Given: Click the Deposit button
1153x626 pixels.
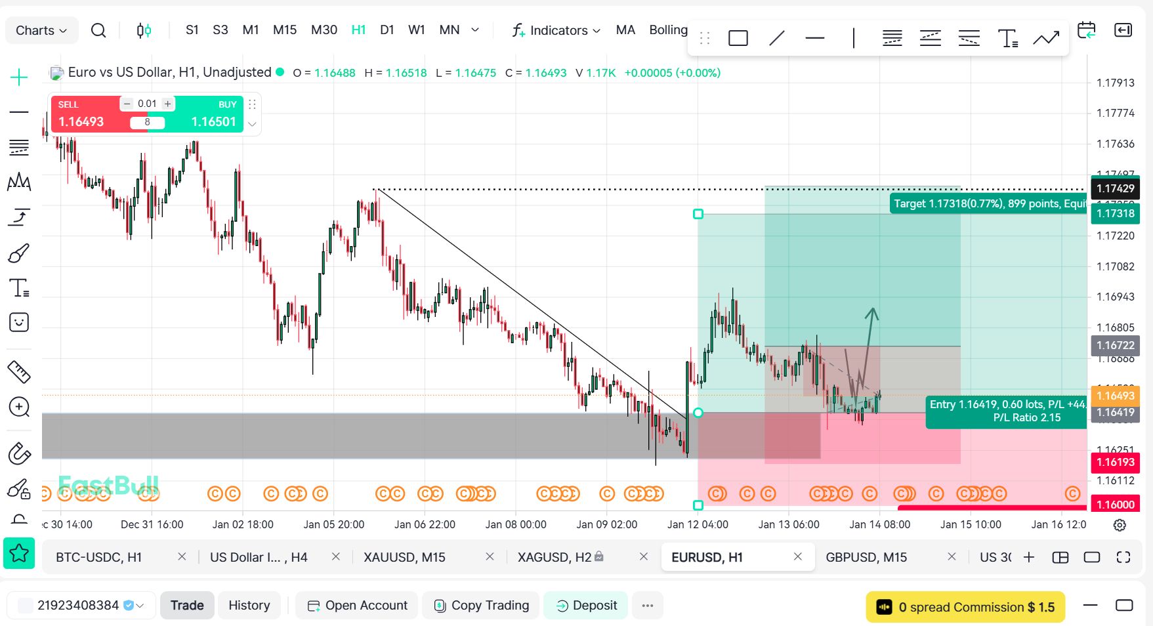Looking at the screenshot, I should pos(586,605).
